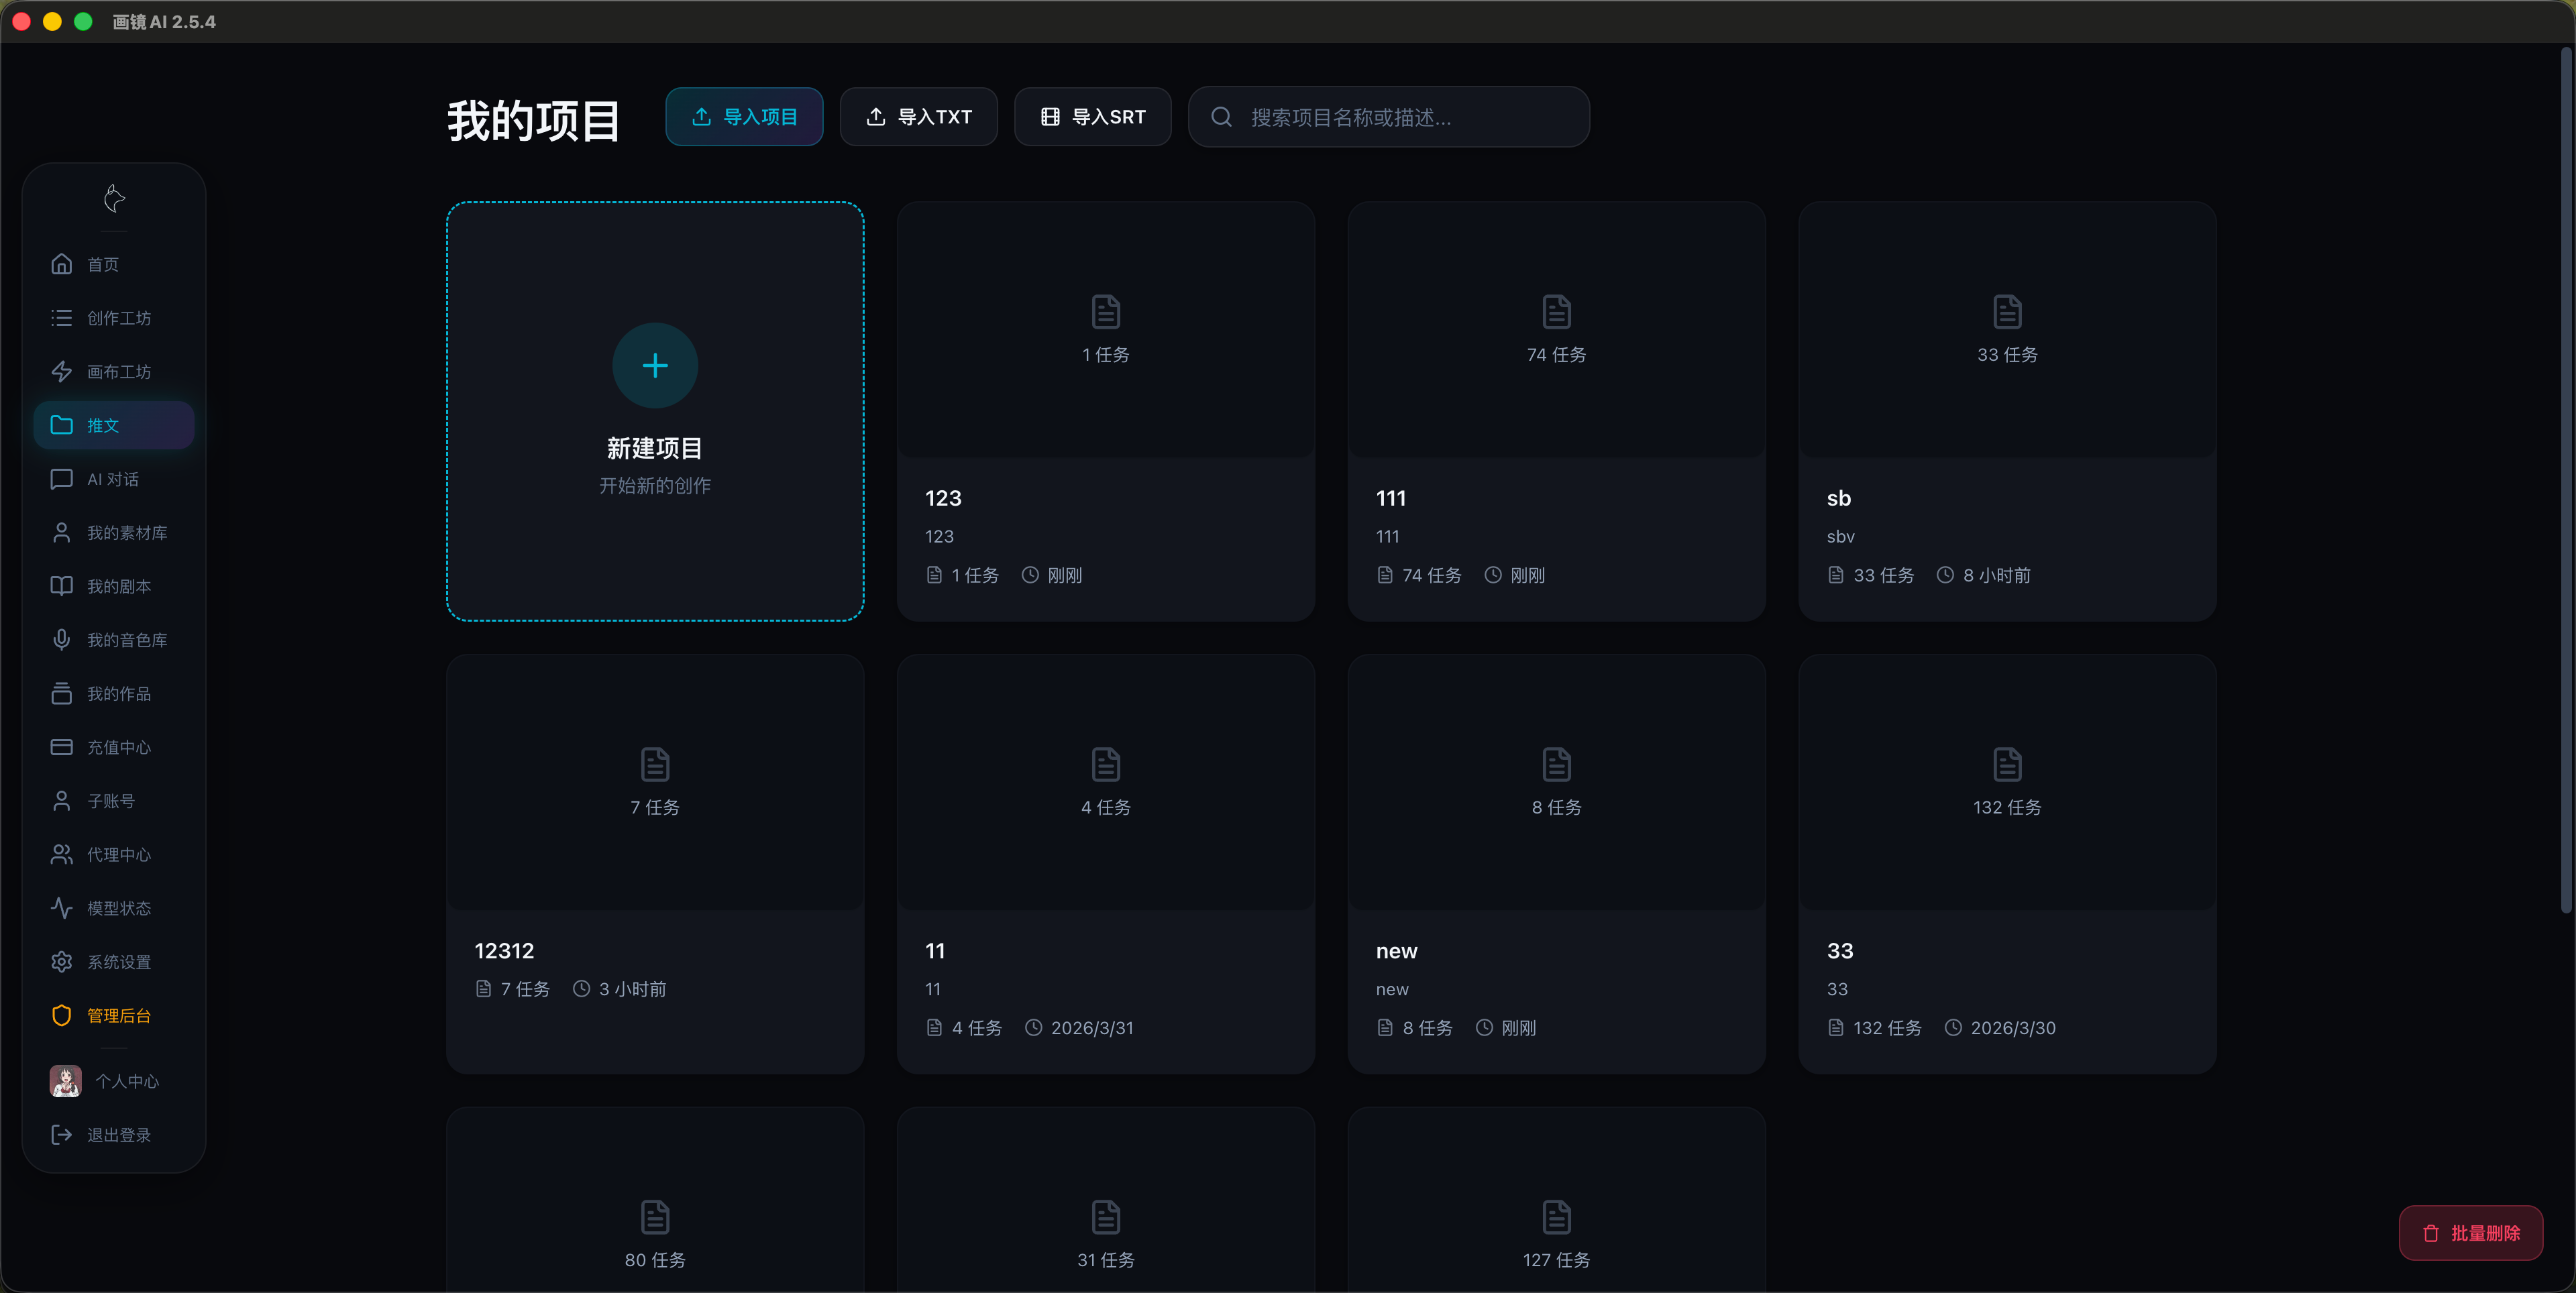Image resolution: width=2576 pixels, height=1293 pixels.
Task: Click the user avatar for 个人中心
Action: coord(66,1081)
